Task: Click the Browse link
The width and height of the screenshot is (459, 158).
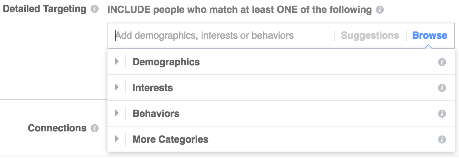Action: point(430,35)
